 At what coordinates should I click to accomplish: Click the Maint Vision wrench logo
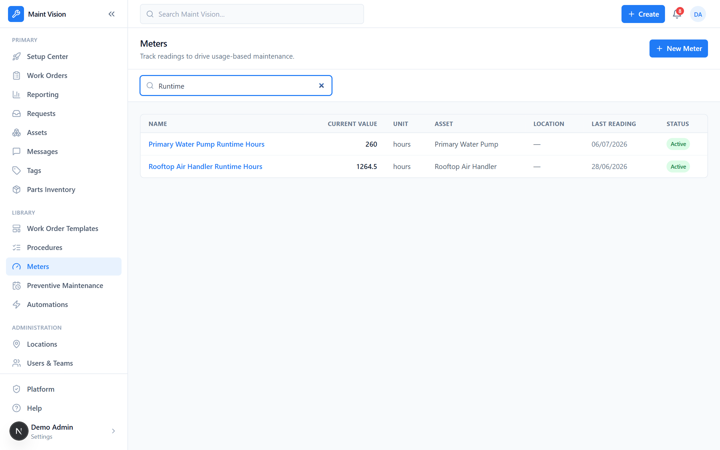[x=16, y=14]
